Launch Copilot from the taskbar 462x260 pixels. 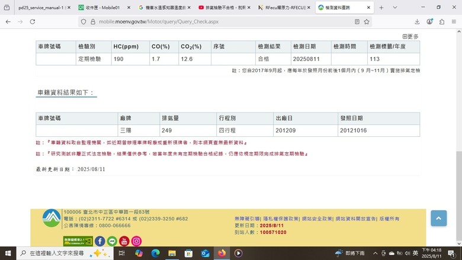tap(139, 253)
